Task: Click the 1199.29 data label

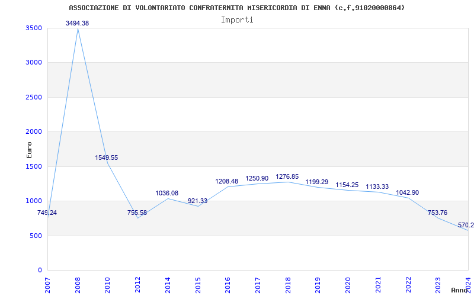Action: pos(317,182)
